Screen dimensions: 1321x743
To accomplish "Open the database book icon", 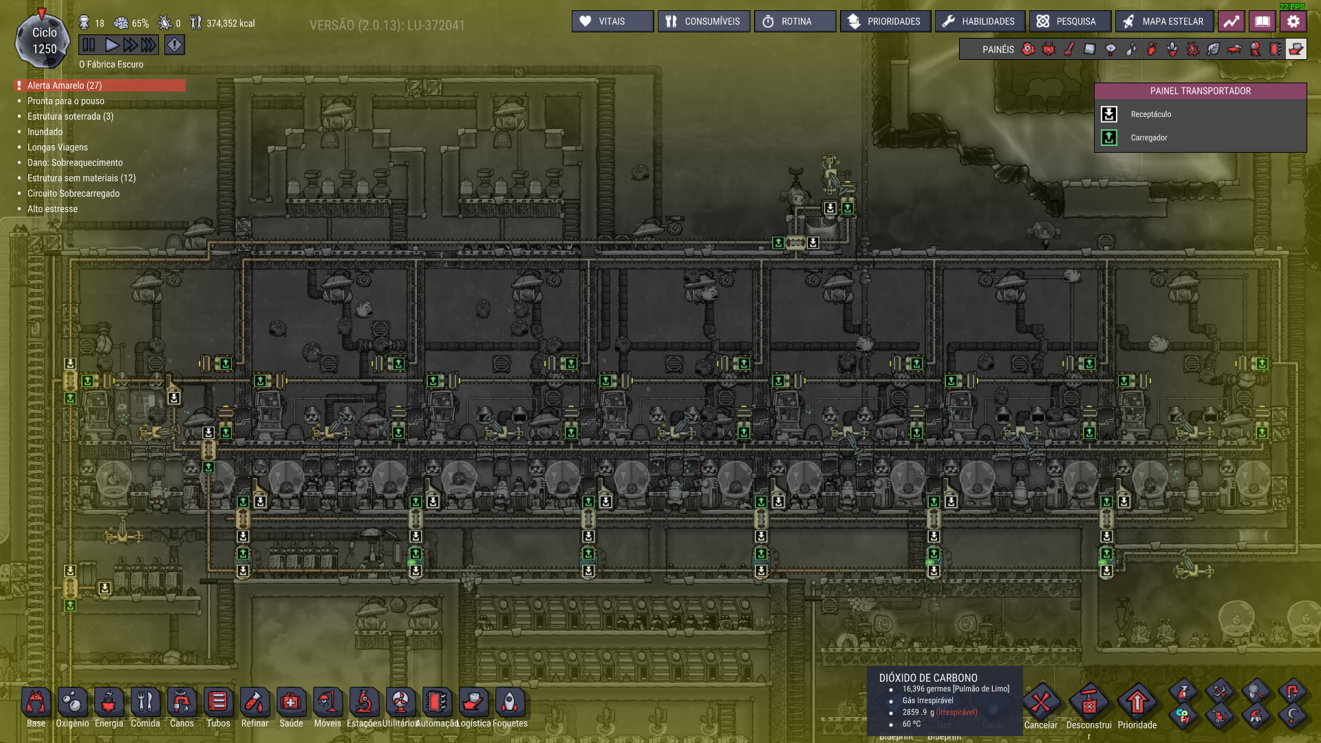I will click(x=1262, y=21).
